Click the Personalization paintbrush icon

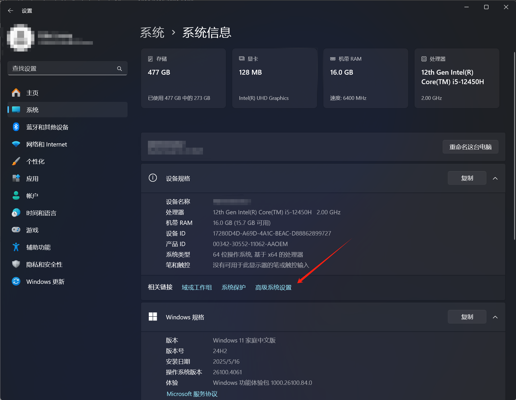coord(16,161)
